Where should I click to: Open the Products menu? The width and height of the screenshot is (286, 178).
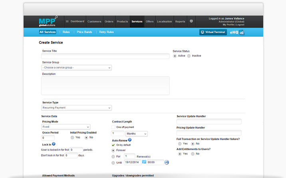[x=122, y=22]
